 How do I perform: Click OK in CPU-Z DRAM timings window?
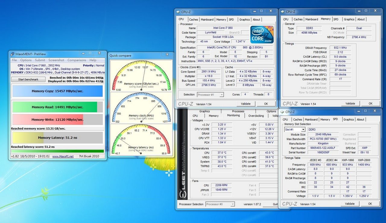[x=370, y=103]
